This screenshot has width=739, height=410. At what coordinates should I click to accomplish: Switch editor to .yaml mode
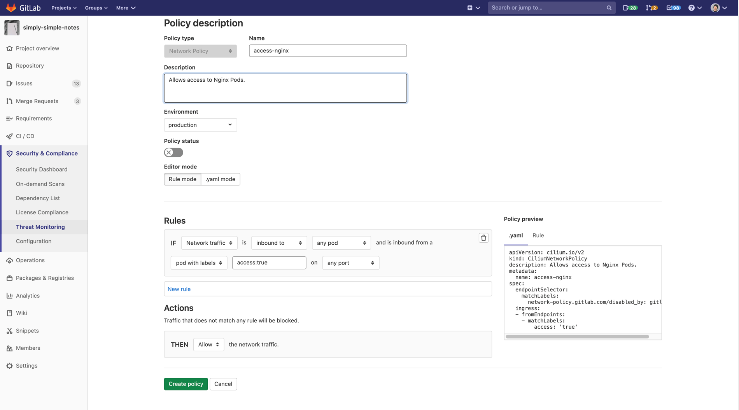220,179
